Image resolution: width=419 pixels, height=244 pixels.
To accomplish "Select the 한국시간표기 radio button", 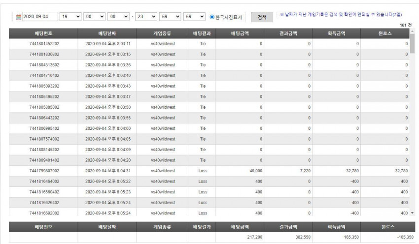I will pos(212,17).
